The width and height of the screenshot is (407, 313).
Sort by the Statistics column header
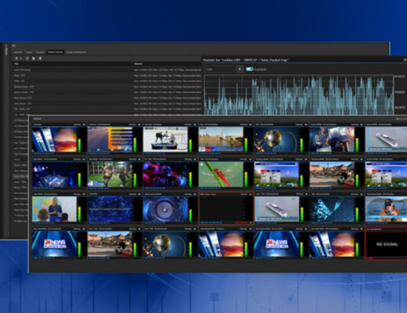tap(167, 63)
